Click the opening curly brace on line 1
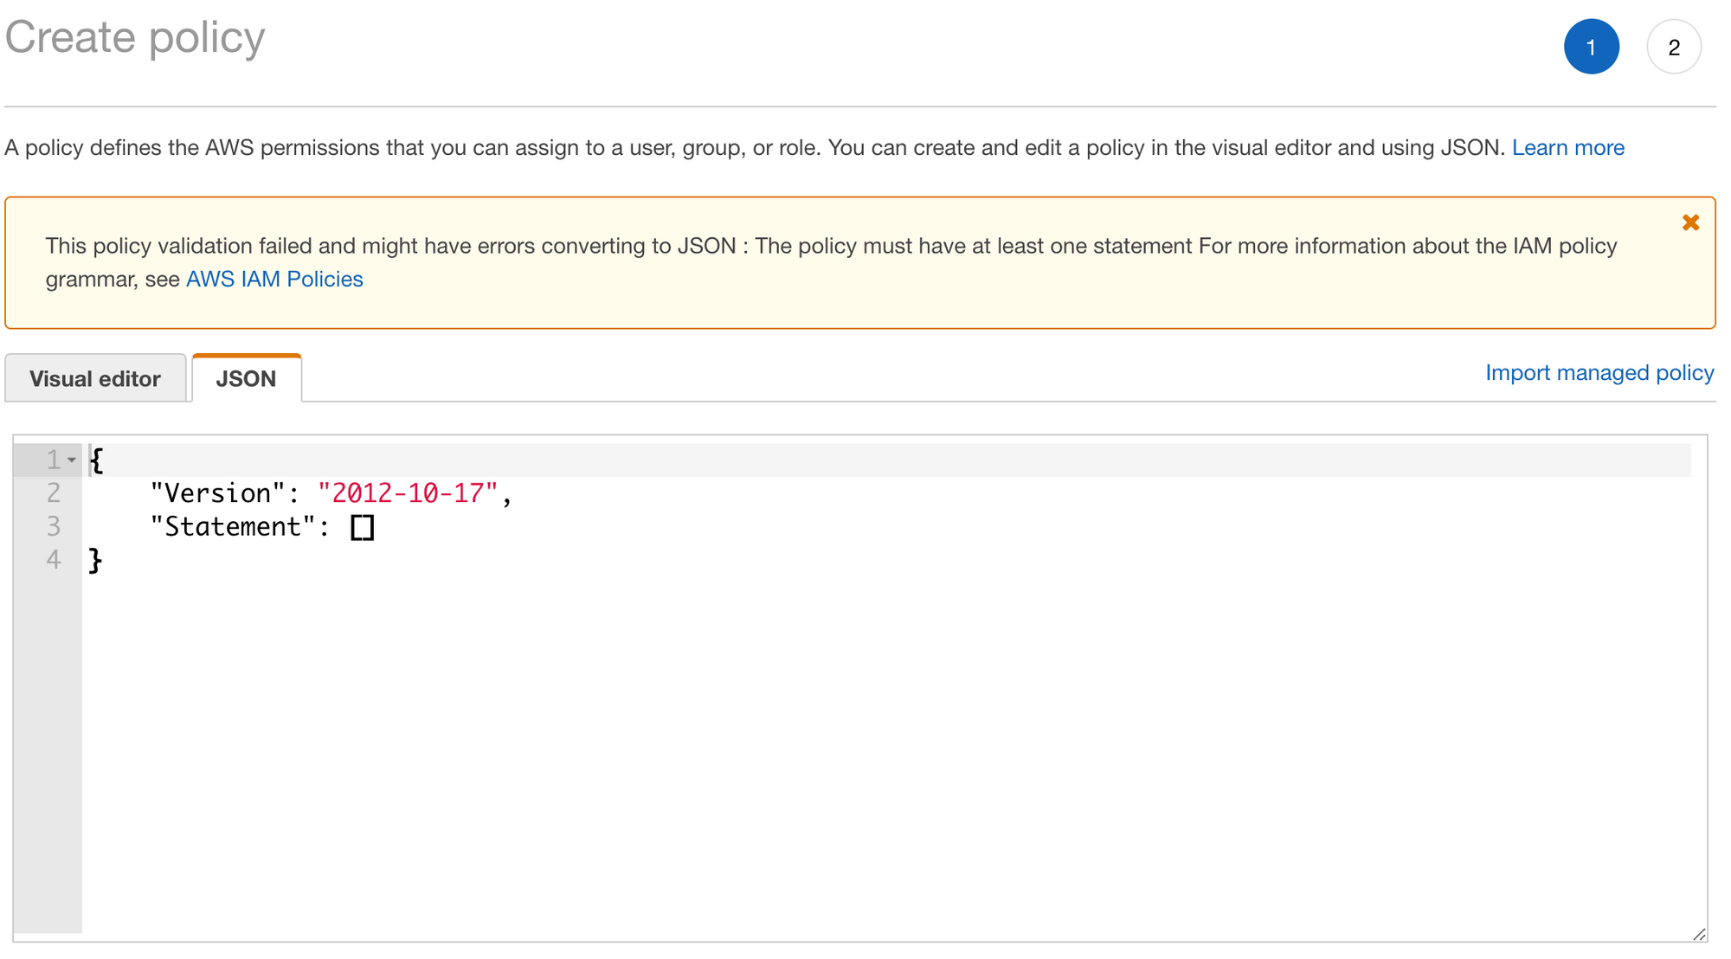This screenshot has width=1731, height=959. pyautogui.click(x=97, y=460)
